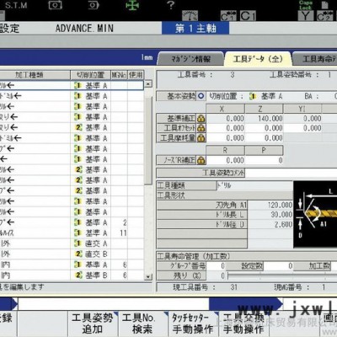Viewport: 337px width, 337px height.
Task: Switch to the 工具データ (全) tab
Action: click(258, 59)
